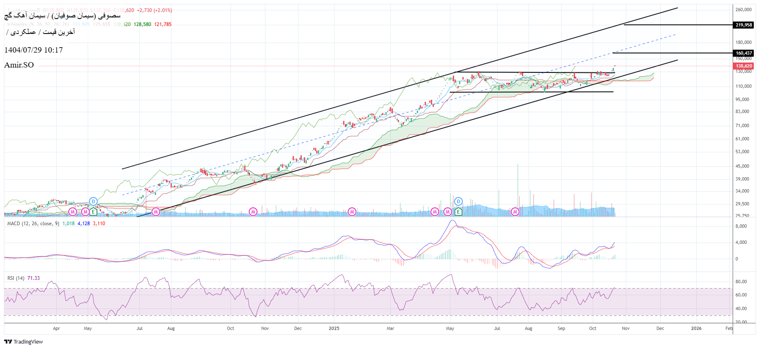The height and width of the screenshot is (349, 760).
Task: Click the +2,730 (+2.01%) price change text
Action: (x=154, y=10)
